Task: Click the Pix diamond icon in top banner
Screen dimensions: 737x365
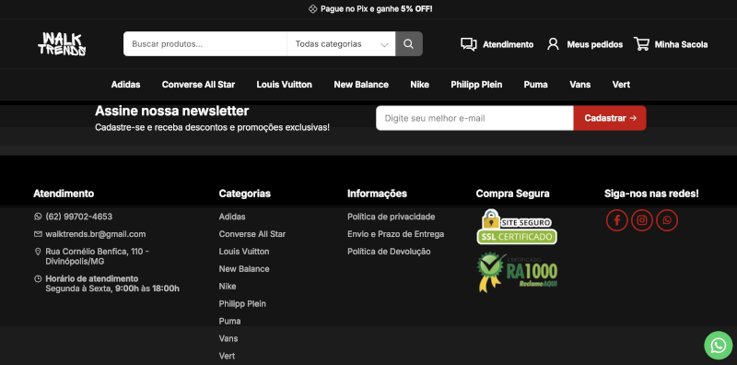Action: [x=312, y=9]
